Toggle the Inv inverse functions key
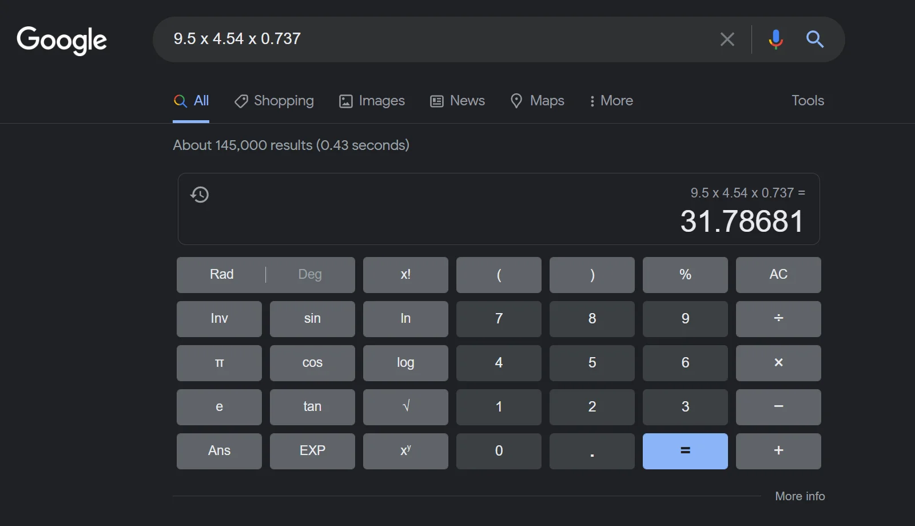 pyautogui.click(x=219, y=319)
